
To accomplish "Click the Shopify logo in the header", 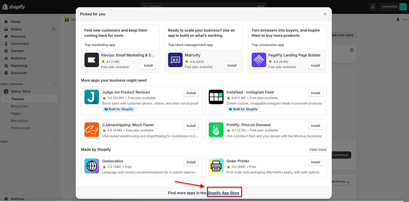I will [x=14, y=7].
